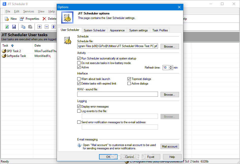
Task: Click the Schedule file path field
Action: [118, 46]
